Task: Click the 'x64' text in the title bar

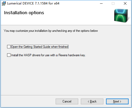Action: (57, 3)
